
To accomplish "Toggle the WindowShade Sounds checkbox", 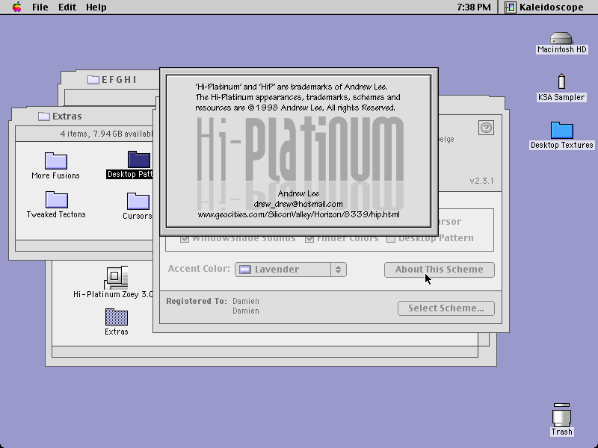I will pos(185,239).
